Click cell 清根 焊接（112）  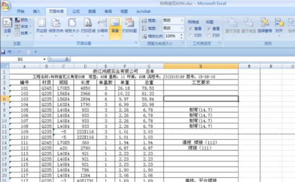coord(201,142)
